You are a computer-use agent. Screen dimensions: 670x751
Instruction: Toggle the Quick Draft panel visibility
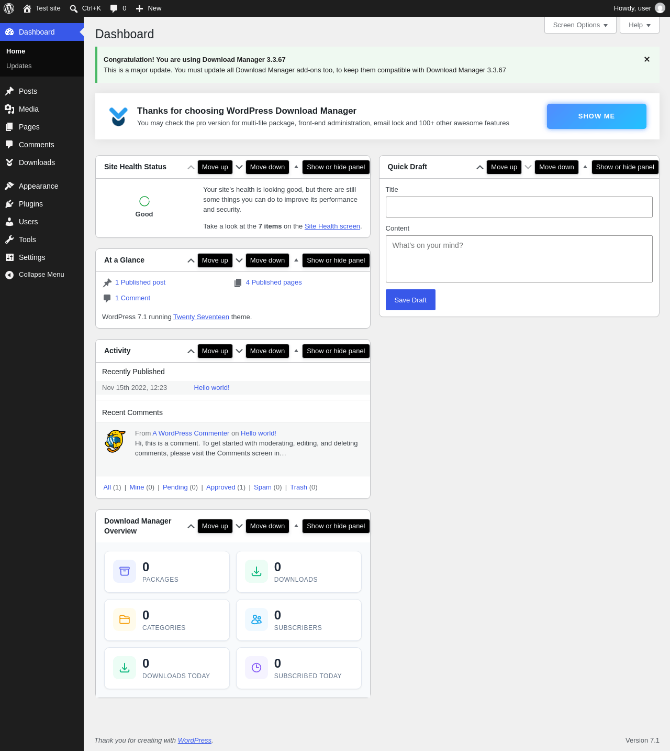(585, 167)
